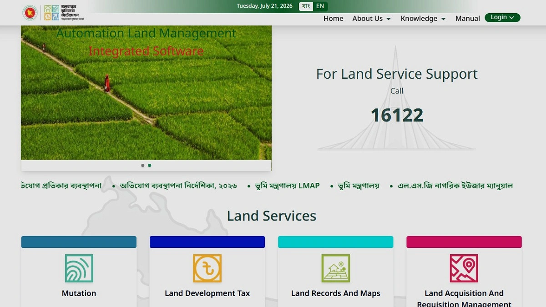Open the Land Development Tax link
Screen dimensions: 546x307
click(207, 293)
